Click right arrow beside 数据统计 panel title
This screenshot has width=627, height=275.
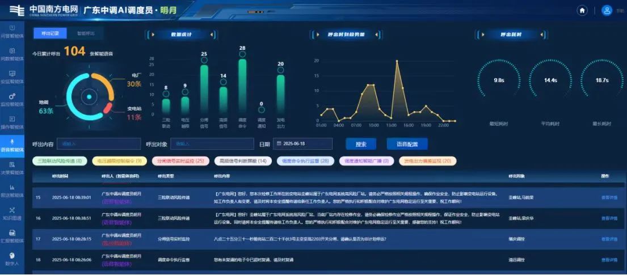click(x=200, y=35)
